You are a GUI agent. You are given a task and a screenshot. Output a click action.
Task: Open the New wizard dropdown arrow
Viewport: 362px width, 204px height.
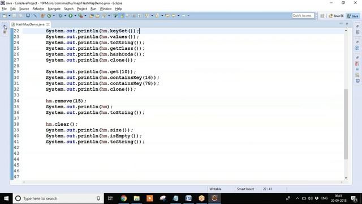9,16
